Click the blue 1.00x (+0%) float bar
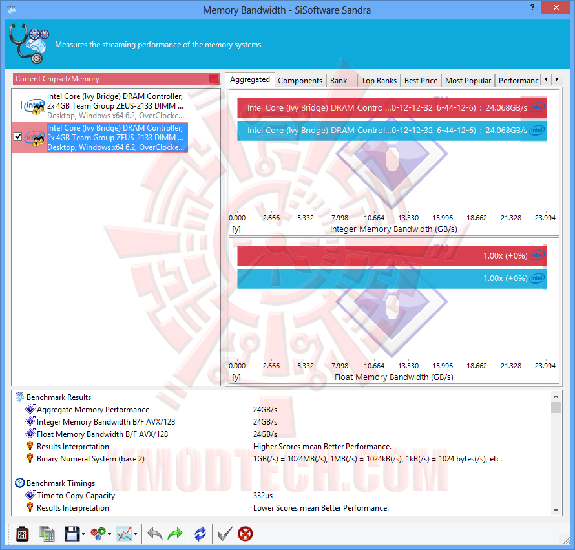This screenshot has width=575, height=550. (x=392, y=279)
